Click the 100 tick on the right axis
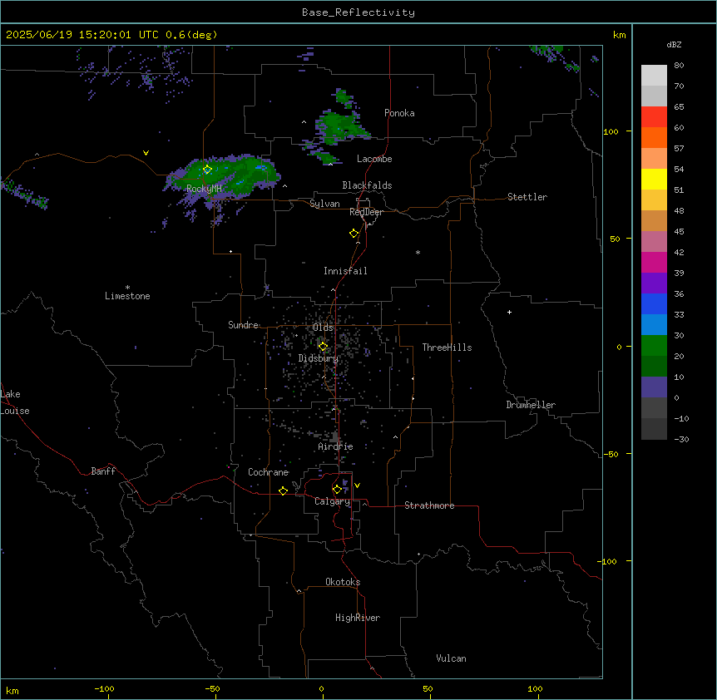Image resolution: width=717 pixels, height=700 pixels. pyautogui.click(x=611, y=131)
